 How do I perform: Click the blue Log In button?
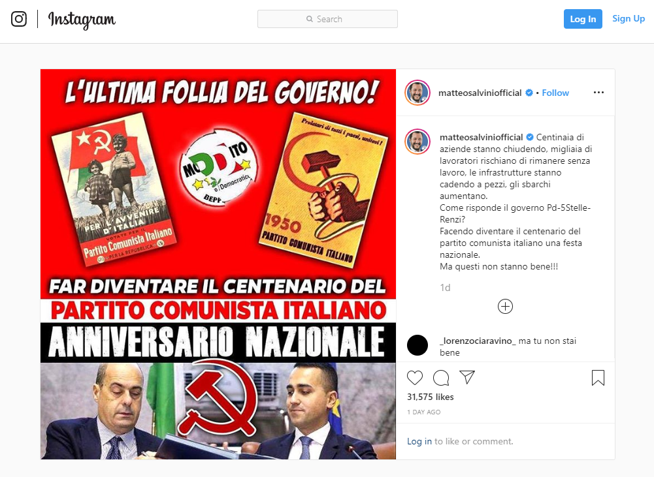coord(583,19)
